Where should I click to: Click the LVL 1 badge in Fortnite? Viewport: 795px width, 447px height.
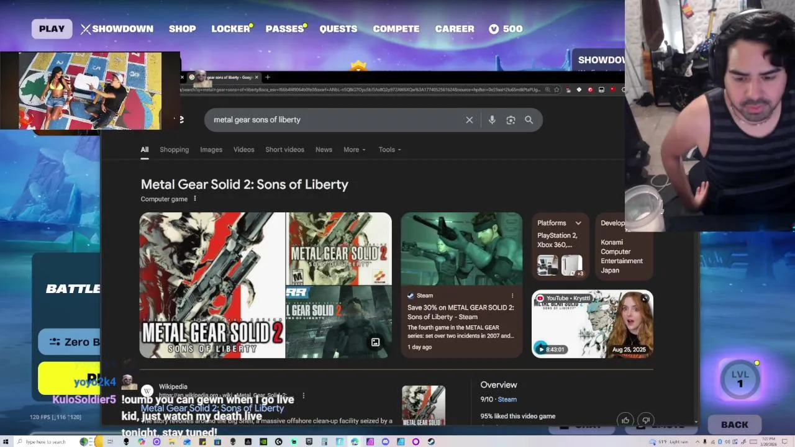[x=740, y=379]
